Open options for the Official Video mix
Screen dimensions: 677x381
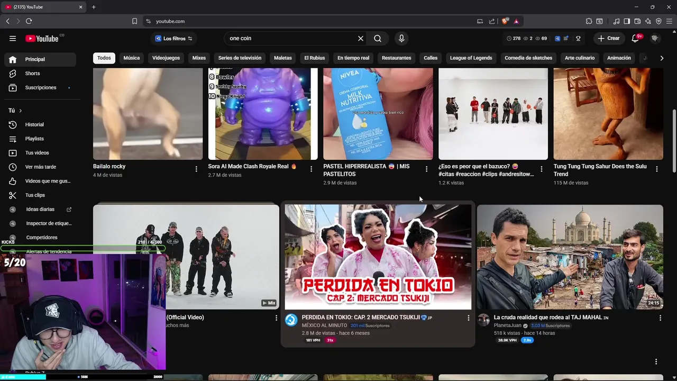[x=276, y=318]
